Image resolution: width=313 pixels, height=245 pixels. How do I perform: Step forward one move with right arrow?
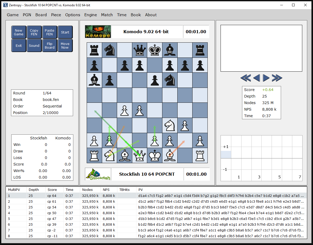point(266,78)
